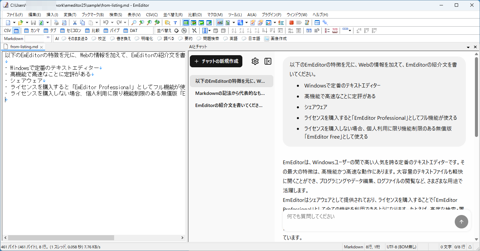480x251 pixels.
Task: Expand the Markdown toolbar overflow chevron
Action: (x=48, y=37)
